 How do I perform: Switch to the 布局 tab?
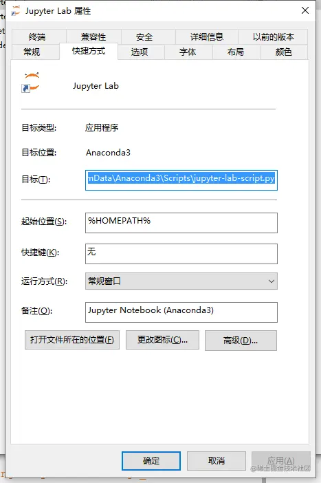click(x=236, y=52)
